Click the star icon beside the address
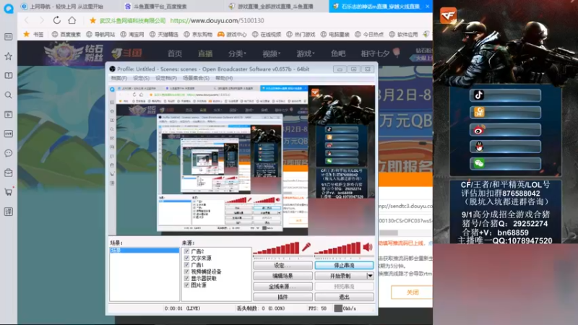Image resolution: width=578 pixels, height=325 pixels. coord(93,21)
